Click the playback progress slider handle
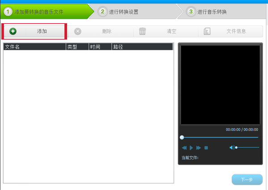 pyautogui.click(x=182, y=137)
